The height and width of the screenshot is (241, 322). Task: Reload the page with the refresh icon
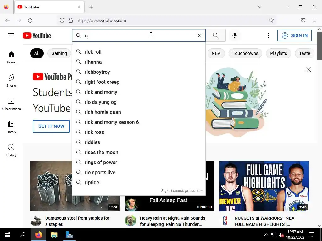point(30,20)
